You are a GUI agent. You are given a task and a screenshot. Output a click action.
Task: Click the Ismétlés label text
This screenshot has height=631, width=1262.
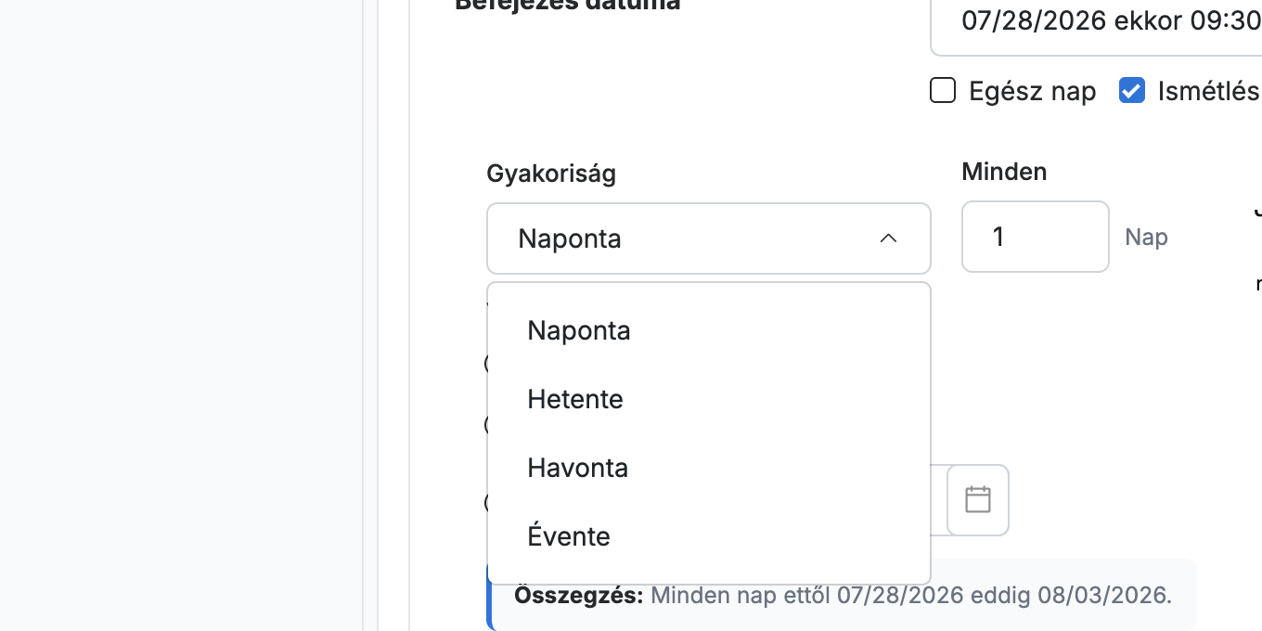point(1208,91)
